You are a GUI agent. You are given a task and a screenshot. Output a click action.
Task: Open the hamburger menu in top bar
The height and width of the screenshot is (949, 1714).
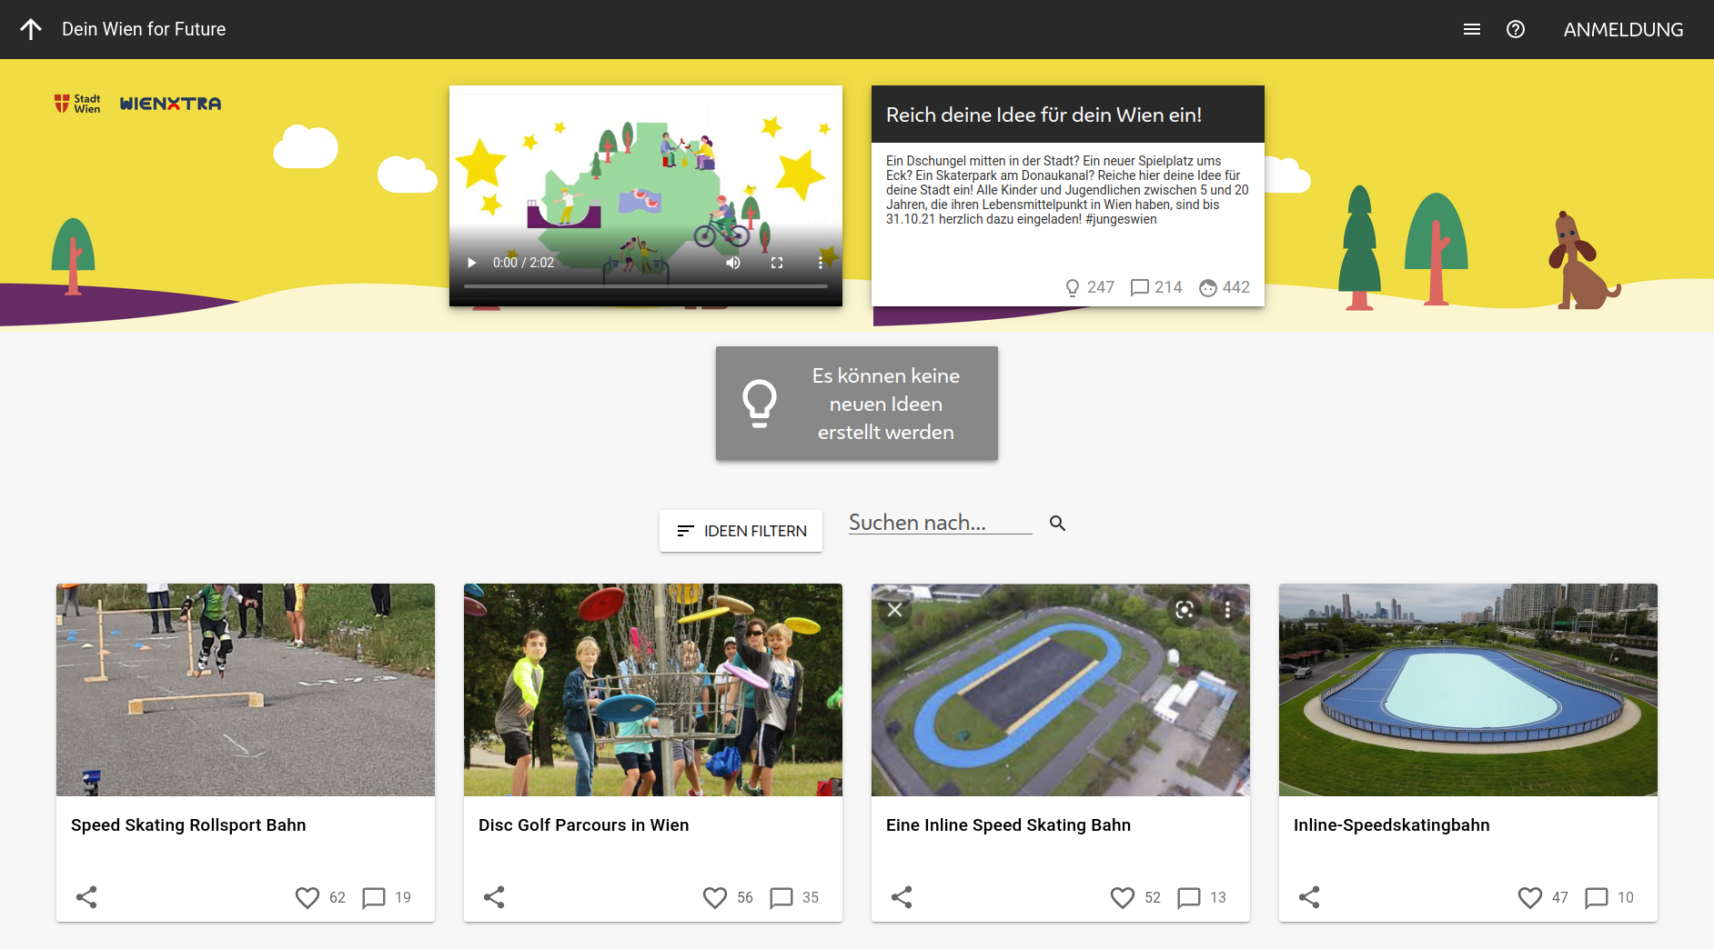(x=1471, y=29)
